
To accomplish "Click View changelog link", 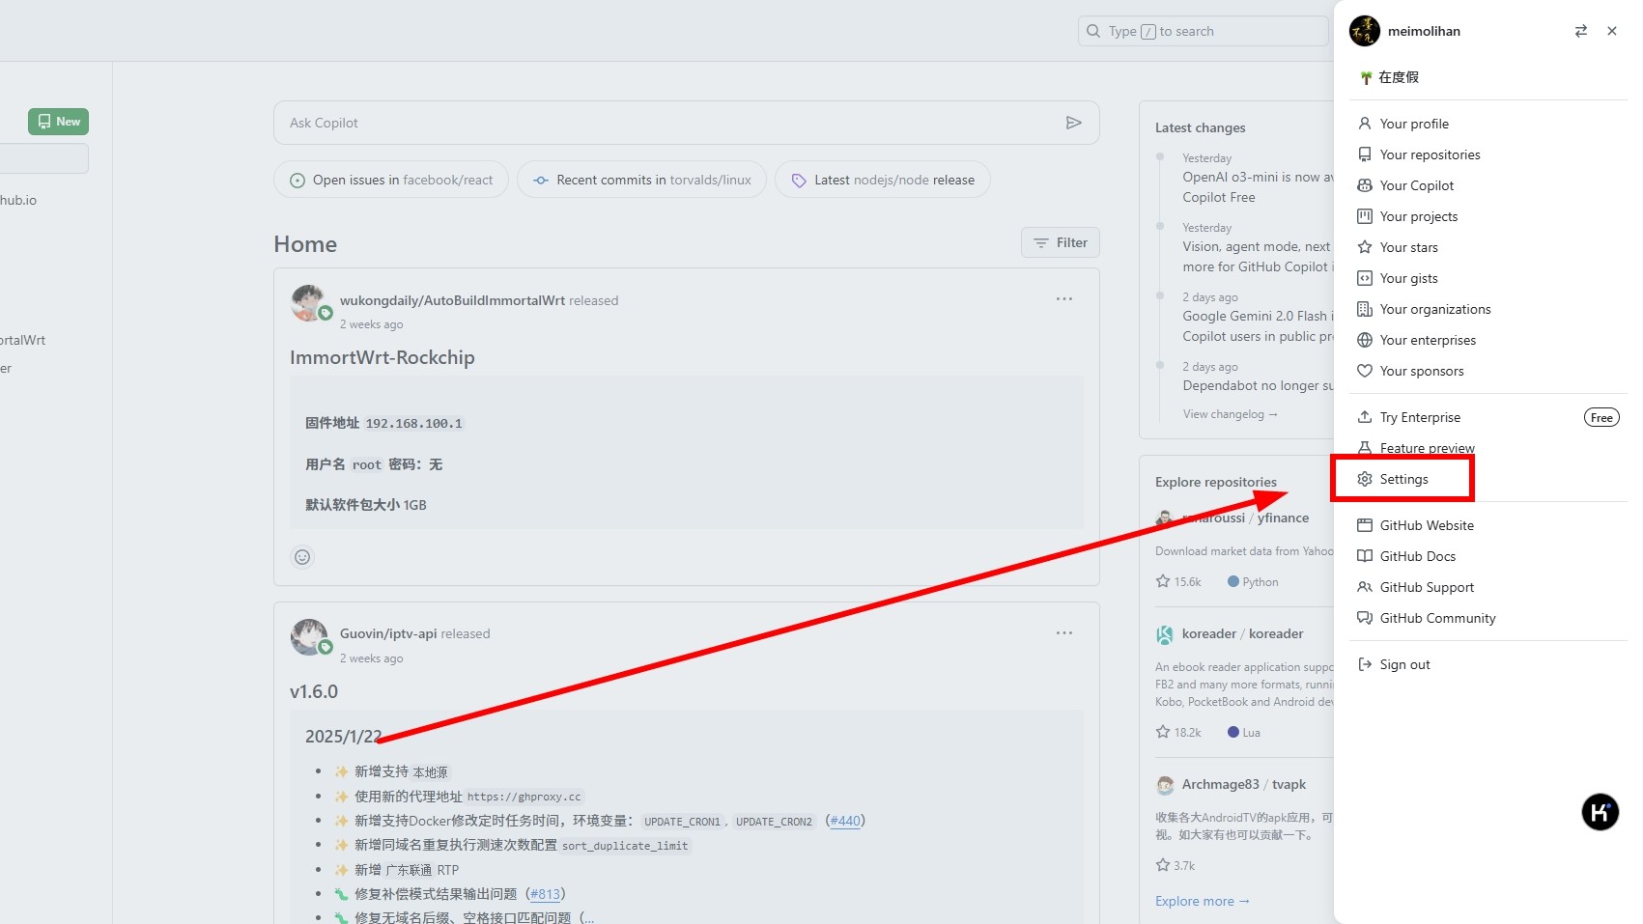I will pyautogui.click(x=1230, y=414).
